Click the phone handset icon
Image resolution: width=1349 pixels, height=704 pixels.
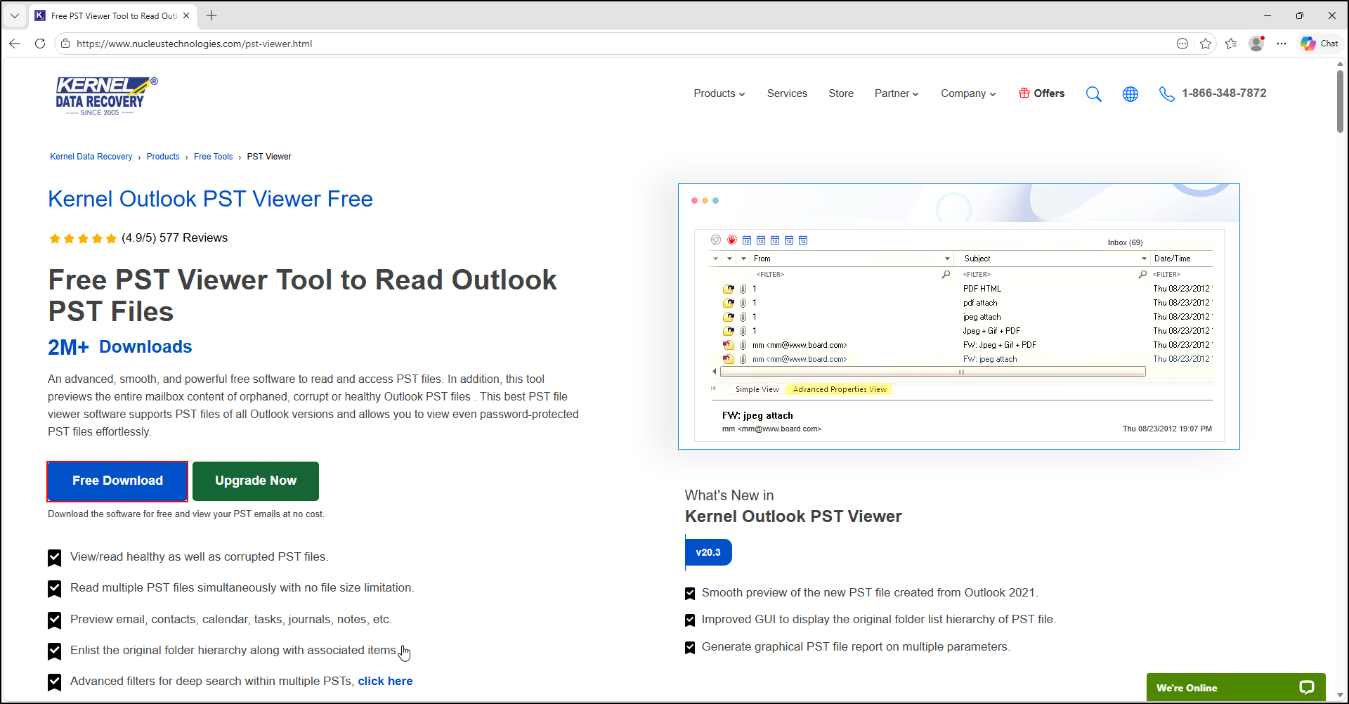1166,94
